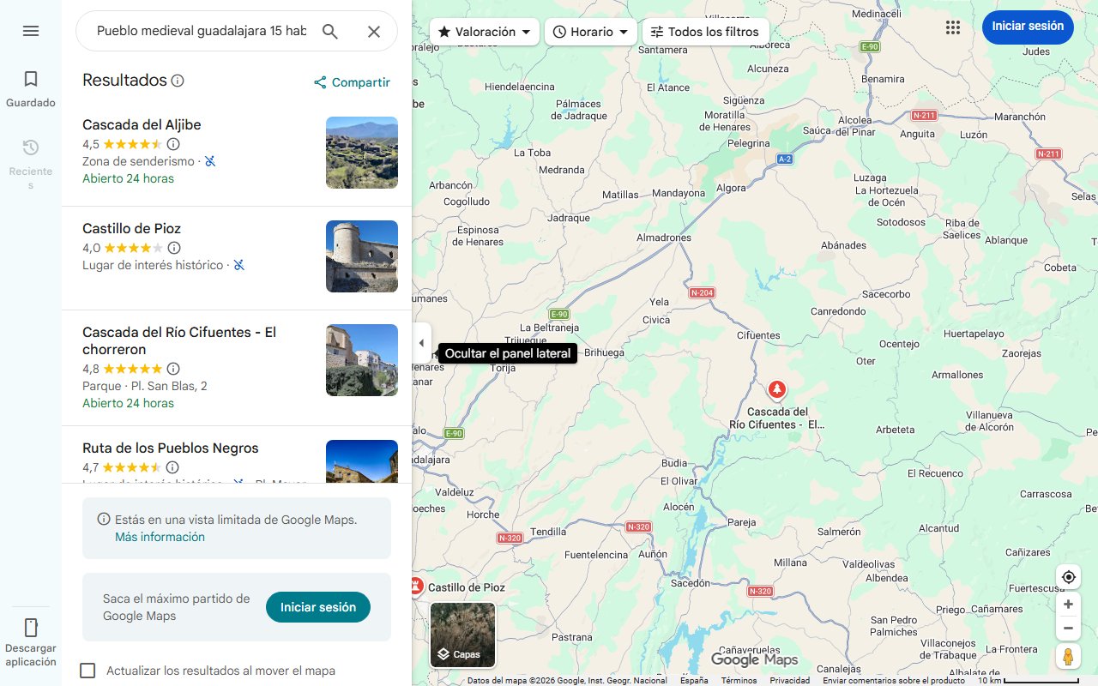Open Saved places in the sidebar
1098x686 pixels.
point(31,88)
